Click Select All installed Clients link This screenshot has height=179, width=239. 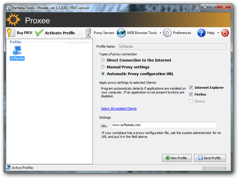point(119,109)
